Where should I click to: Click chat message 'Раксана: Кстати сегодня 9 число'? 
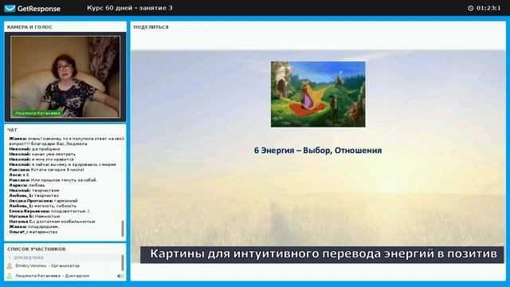tap(46, 170)
